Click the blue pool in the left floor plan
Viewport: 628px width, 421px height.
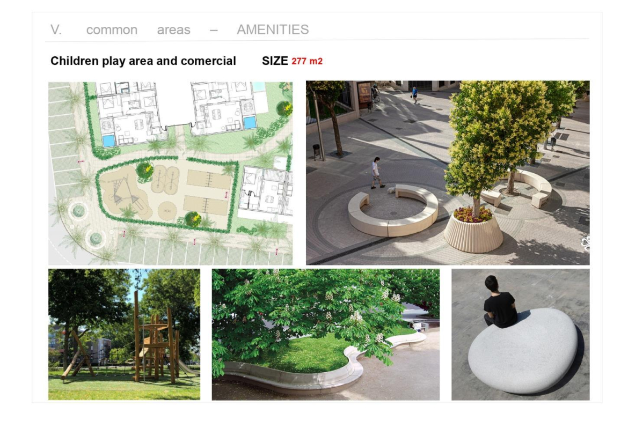108,141
